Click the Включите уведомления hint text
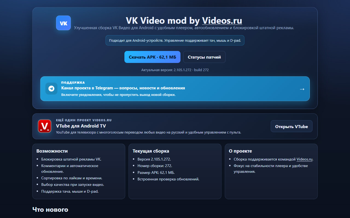The height and width of the screenshot is (218, 350). coord(118,95)
